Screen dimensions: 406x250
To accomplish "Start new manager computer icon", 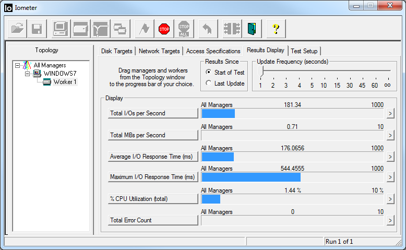I will pos(61,29).
